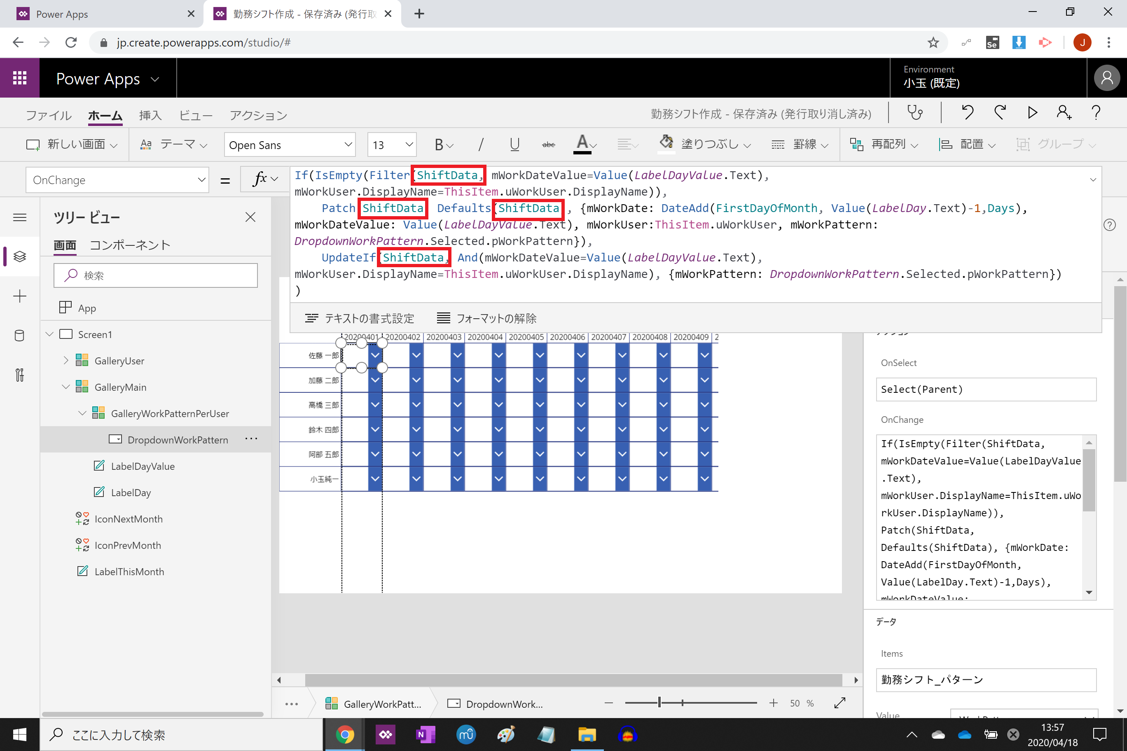
Task: Open the 挿入 menu tab
Action: point(150,115)
